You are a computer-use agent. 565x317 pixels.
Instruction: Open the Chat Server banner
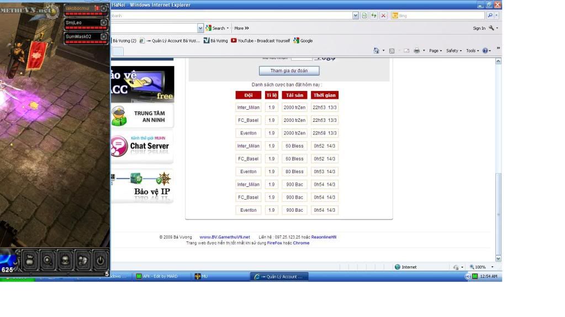(142, 147)
